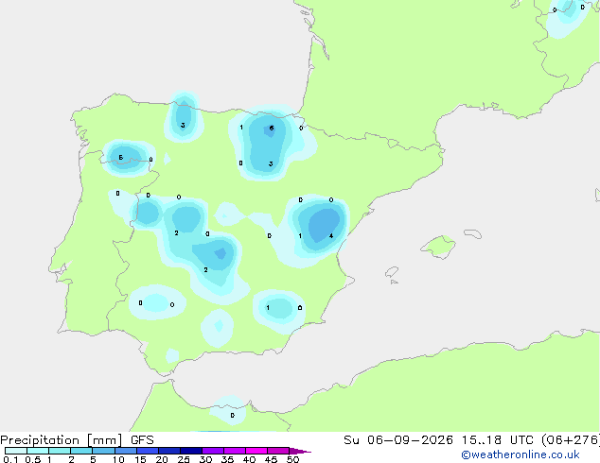Image resolution: width=600 pixels, height=463 pixels.
Task: Click the 2 to 5 mm legend swatch
Action: coord(81,451)
